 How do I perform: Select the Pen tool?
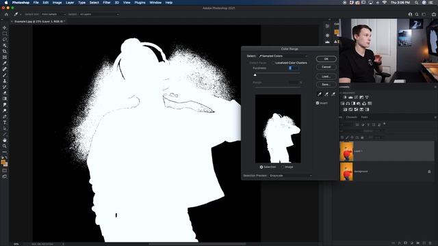[5, 116]
